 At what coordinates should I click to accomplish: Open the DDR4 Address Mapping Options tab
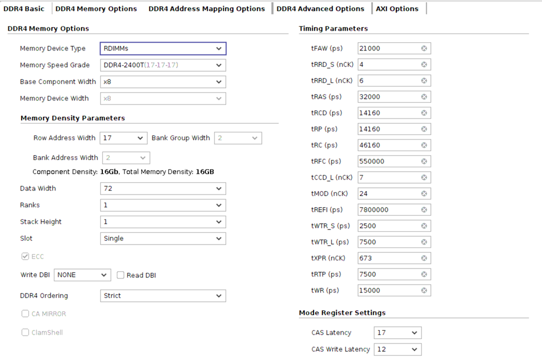point(206,9)
